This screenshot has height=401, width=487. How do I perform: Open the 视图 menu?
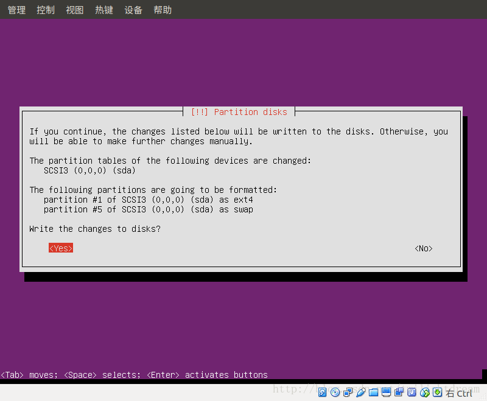(x=74, y=9)
